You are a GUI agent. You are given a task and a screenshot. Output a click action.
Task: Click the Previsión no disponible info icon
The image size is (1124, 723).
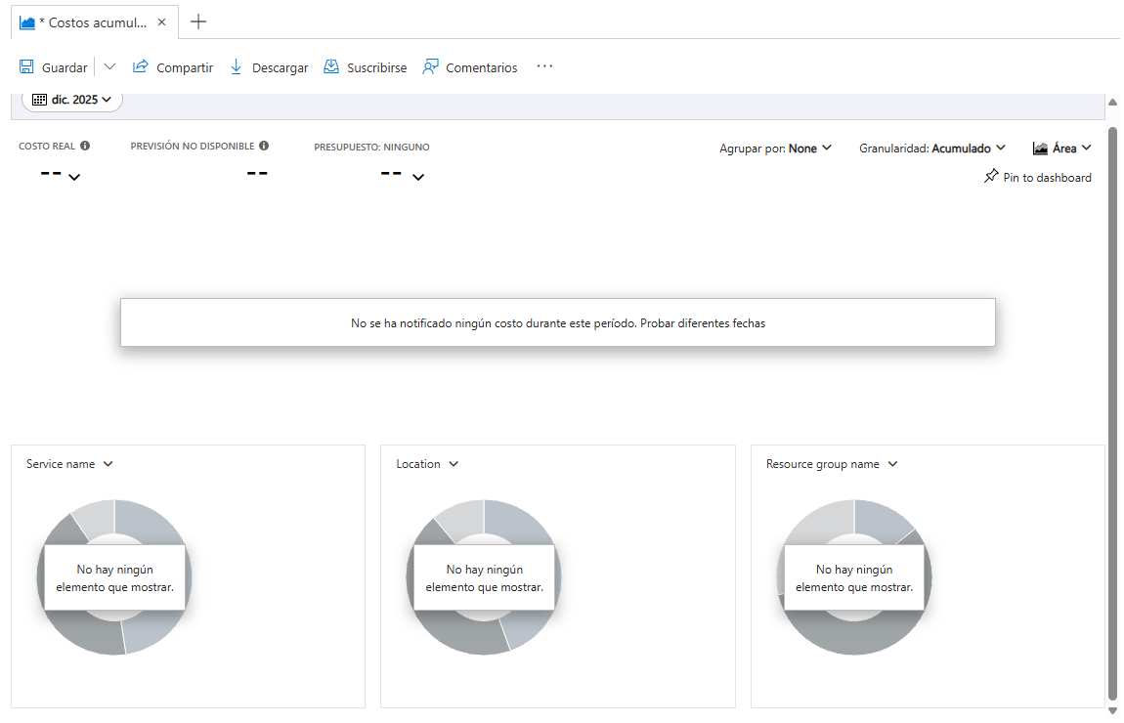[x=264, y=146]
